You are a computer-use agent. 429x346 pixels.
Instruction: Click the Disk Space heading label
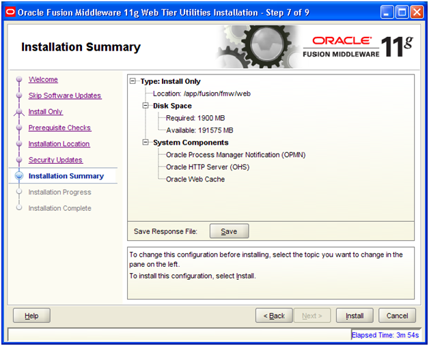(172, 106)
